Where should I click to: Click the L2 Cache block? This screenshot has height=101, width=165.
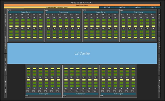point(82,53)
